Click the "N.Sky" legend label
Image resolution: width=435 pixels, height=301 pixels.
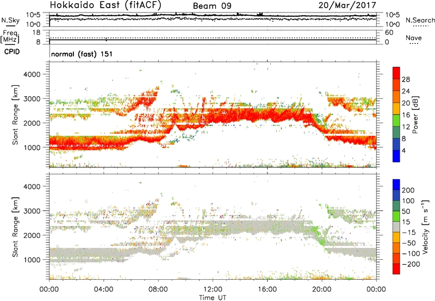10,20
